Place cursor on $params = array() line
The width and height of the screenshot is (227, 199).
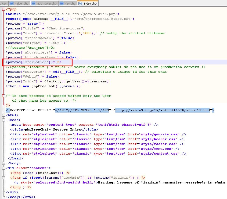pyautogui.click(x=25, y=24)
